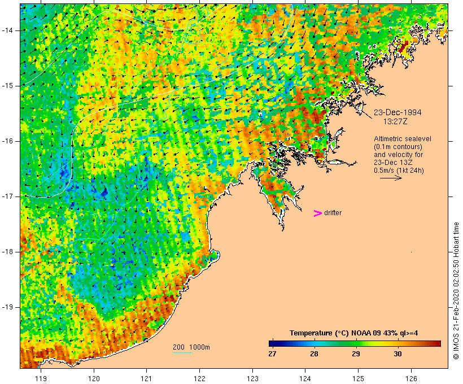The height and width of the screenshot is (384, 463).
Task: Click the '(0.1m contours)' legend text
Action: coord(398,147)
